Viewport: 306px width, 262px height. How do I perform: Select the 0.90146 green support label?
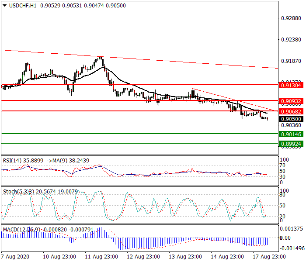291,134
